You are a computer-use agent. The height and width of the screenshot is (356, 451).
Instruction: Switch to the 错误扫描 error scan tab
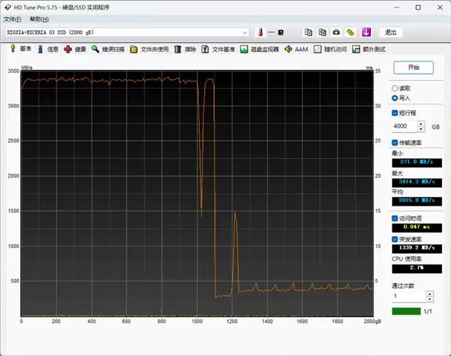click(108, 49)
